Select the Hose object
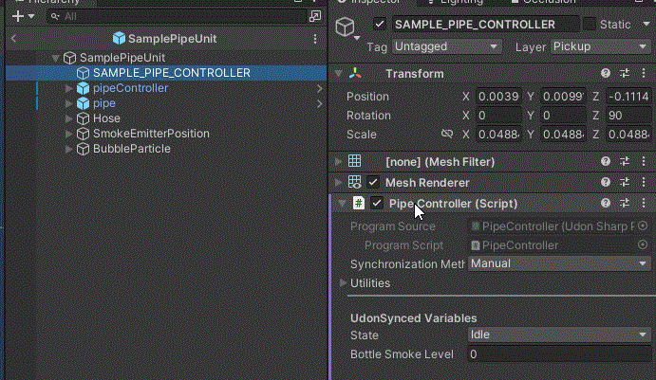Viewport: 656px width, 380px height. pos(106,118)
